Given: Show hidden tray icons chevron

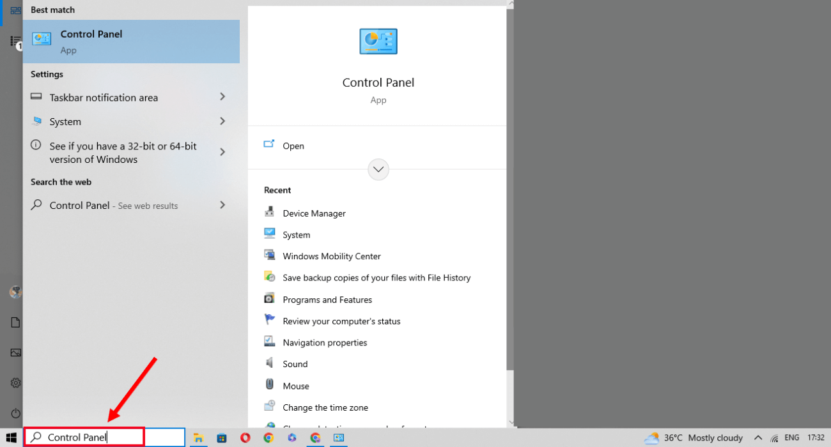Looking at the screenshot, I should click(x=758, y=438).
